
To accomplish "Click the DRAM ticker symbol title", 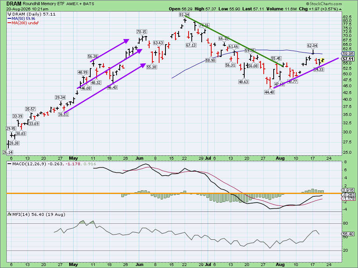I will (x=14, y=4).
